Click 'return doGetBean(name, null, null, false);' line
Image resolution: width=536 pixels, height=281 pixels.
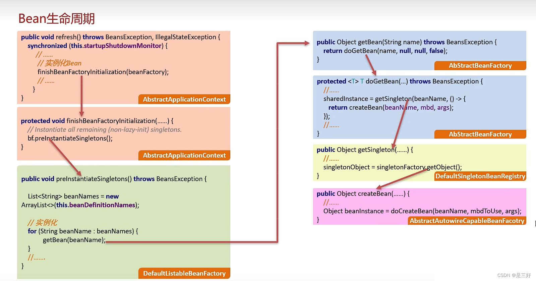click(385, 51)
